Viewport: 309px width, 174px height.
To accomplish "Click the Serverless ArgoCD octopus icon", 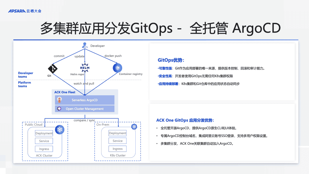I will [x=60, y=100].
